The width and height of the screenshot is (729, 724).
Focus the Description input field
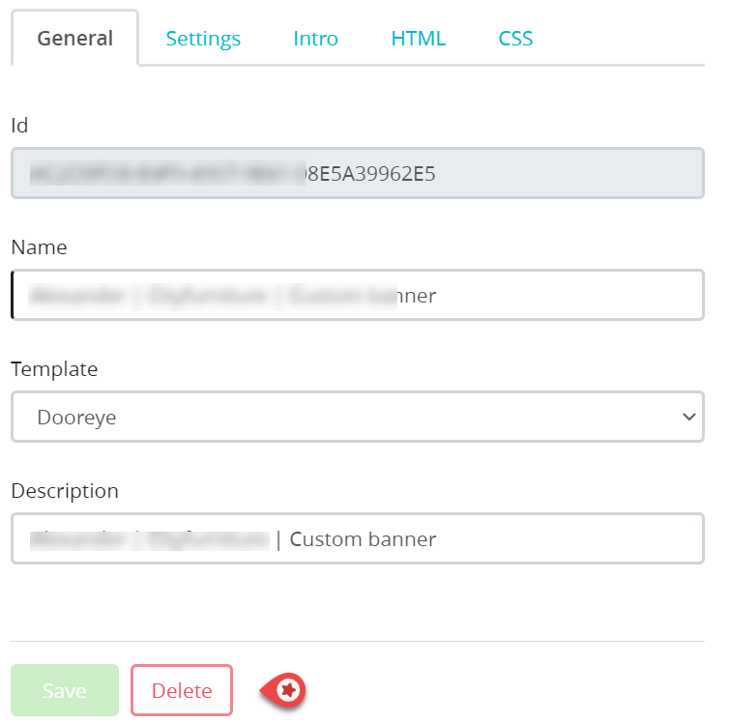coord(357,538)
